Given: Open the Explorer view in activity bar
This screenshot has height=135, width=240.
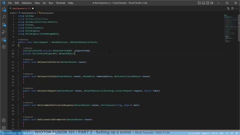Looking at the screenshot, I should click(4, 9).
